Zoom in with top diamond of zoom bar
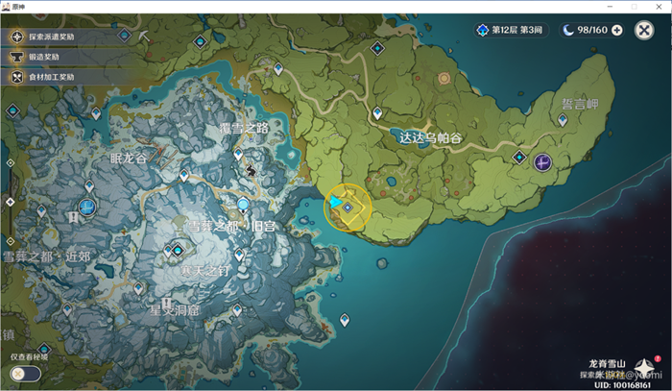The height and width of the screenshot is (391, 672). coord(11,163)
